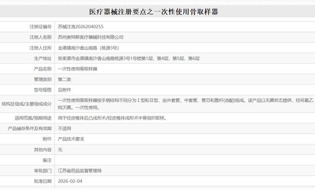Click company name 苏州奥特斯医疗器械科技有限公司

91,37
